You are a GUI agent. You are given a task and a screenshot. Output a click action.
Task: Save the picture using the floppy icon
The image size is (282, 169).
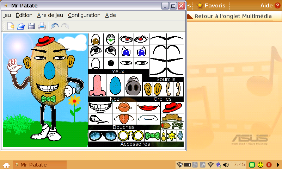click(x=31, y=26)
